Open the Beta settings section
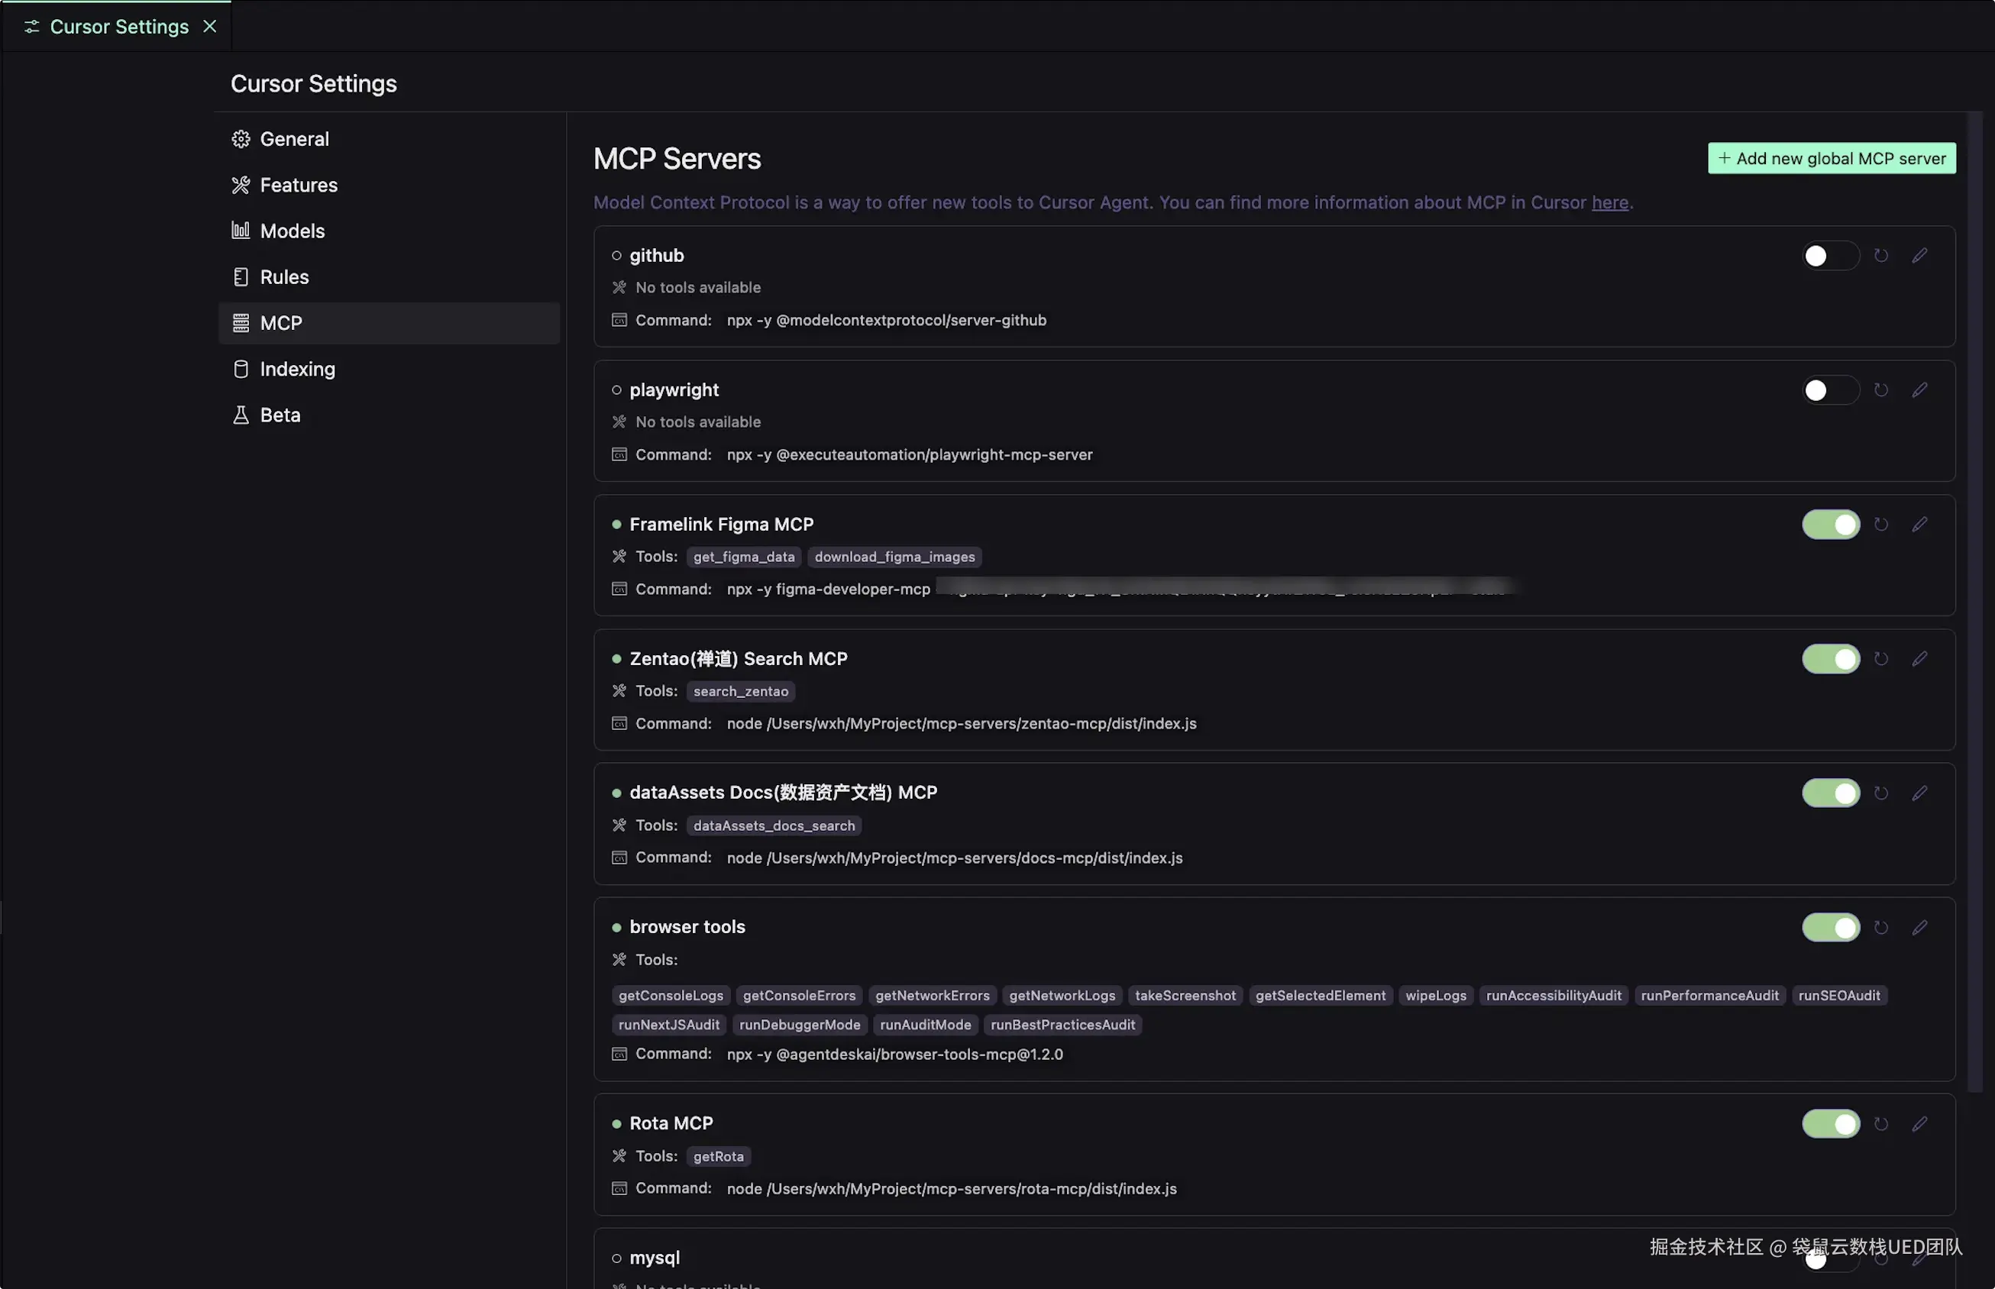Viewport: 1995px width, 1289px height. click(x=280, y=415)
